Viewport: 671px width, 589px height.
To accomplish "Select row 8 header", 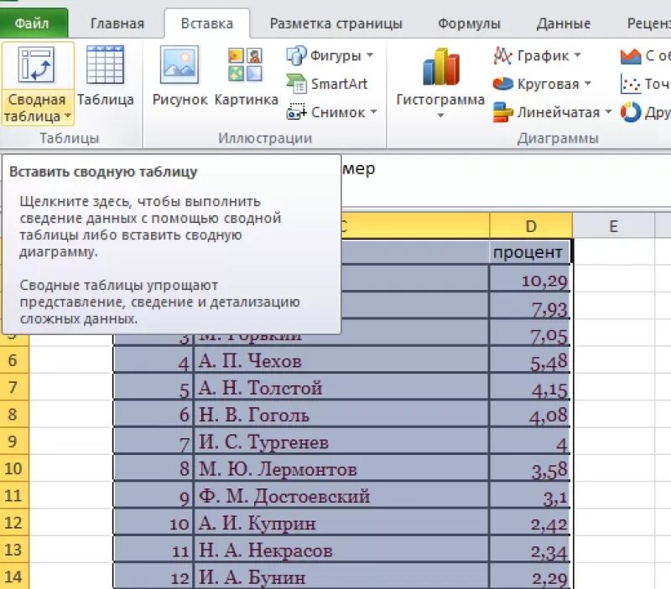I will (x=14, y=414).
